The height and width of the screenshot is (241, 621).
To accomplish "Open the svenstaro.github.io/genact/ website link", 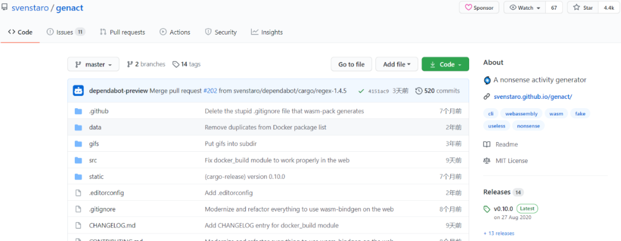I will coord(533,96).
